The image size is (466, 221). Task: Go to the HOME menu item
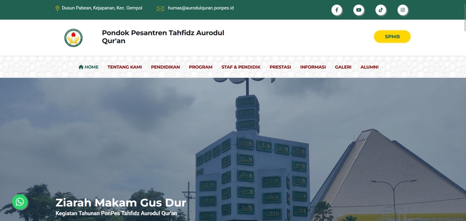point(88,67)
